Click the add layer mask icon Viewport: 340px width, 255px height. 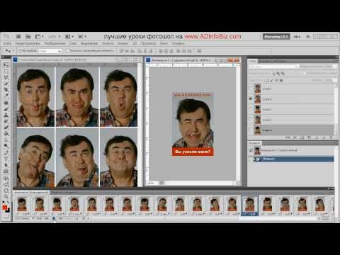(302, 137)
